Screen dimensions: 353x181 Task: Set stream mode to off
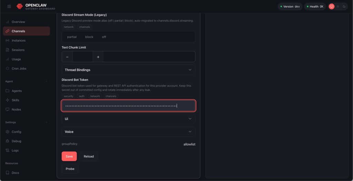(x=104, y=37)
